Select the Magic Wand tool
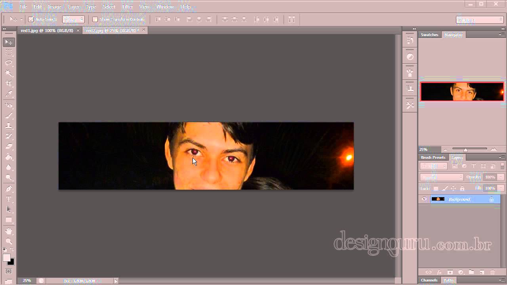The width and height of the screenshot is (507, 285). point(9,73)
